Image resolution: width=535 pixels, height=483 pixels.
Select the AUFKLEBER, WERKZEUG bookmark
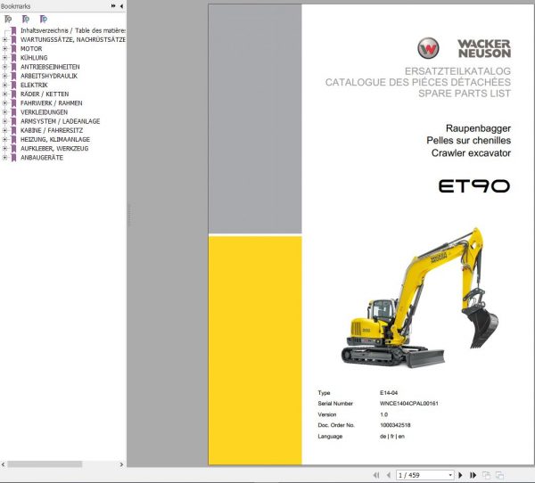click(x=54, y=149)
